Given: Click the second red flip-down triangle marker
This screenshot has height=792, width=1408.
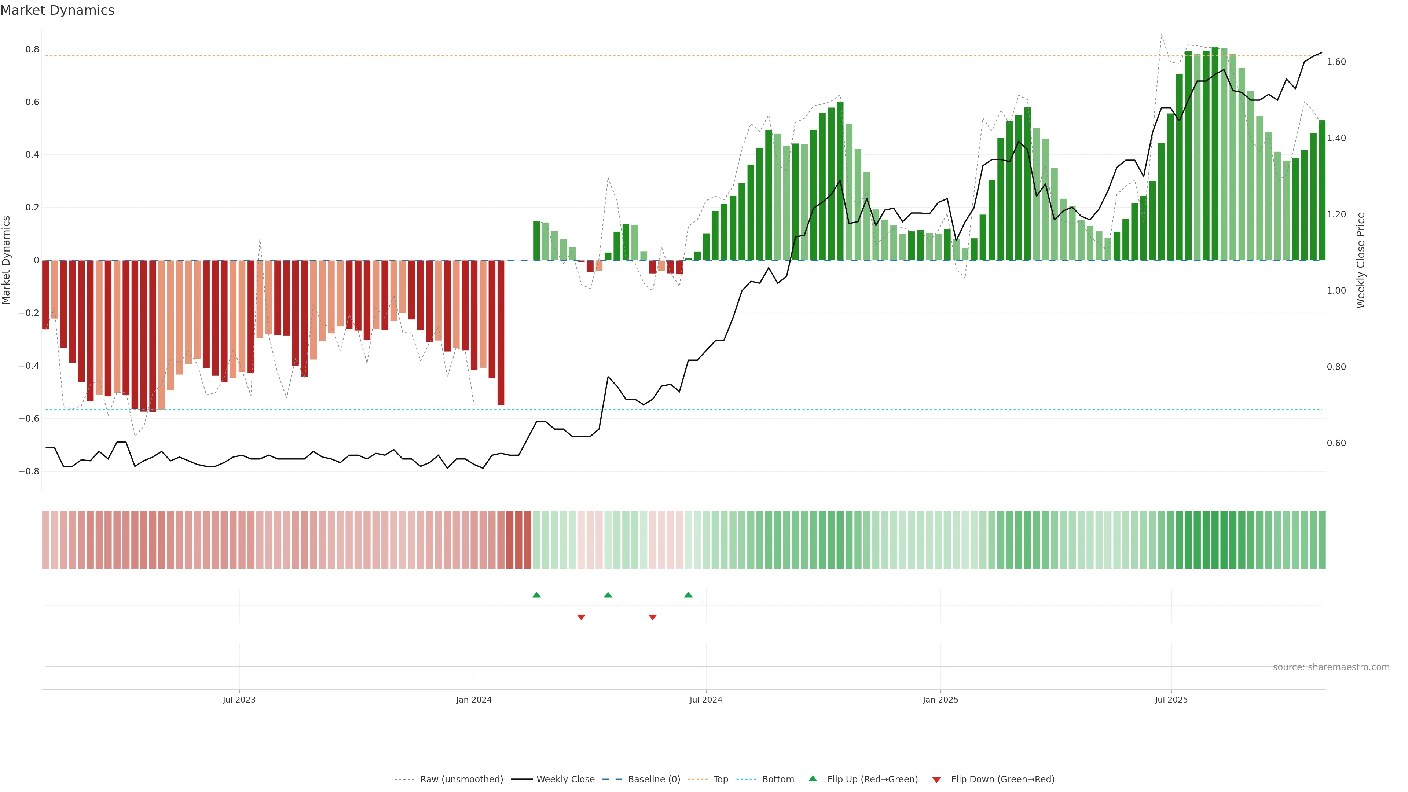Looking at the screenshot, I should tap(652, 617).
